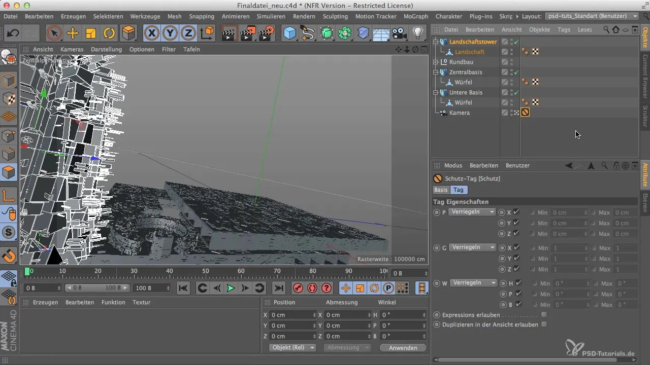Viewport: 650px width, 365px height.
Task: Activate the Rotate tool
Action: (109, 33)
